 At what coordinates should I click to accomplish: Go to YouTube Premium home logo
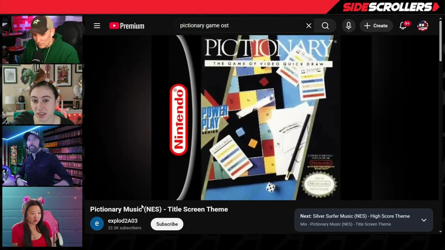click(127, 26)
